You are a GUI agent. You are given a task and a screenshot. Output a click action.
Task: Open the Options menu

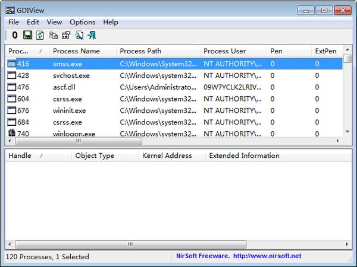82,22
